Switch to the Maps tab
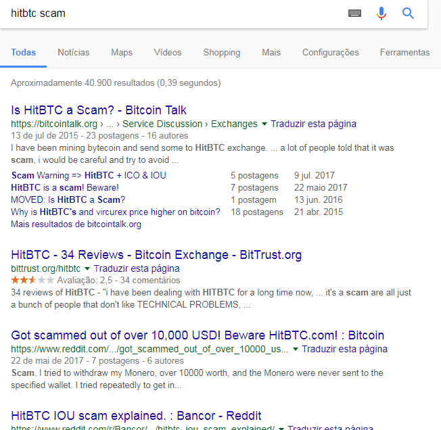Image resolution: width=441 pixels, height=430 pixels. tap(122, 53)
